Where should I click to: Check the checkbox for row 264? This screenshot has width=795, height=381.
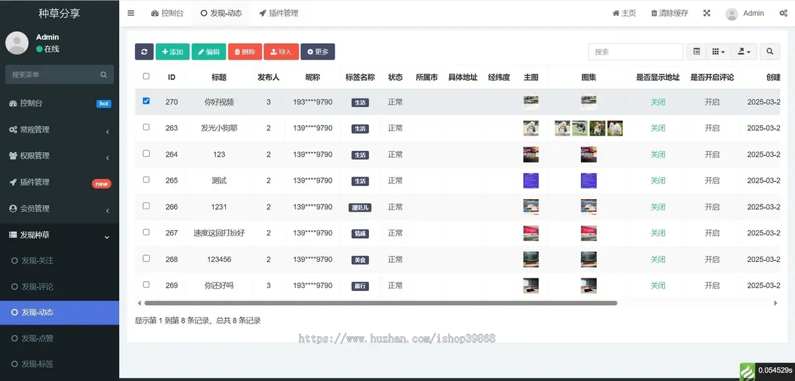click(x=146, y=153)
